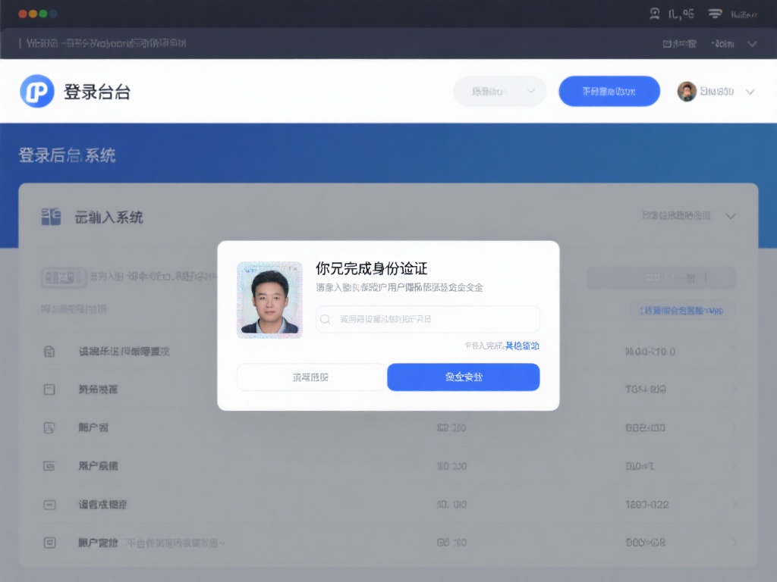Click the lock icon next to the bottom account row

[x=49, y=542]
